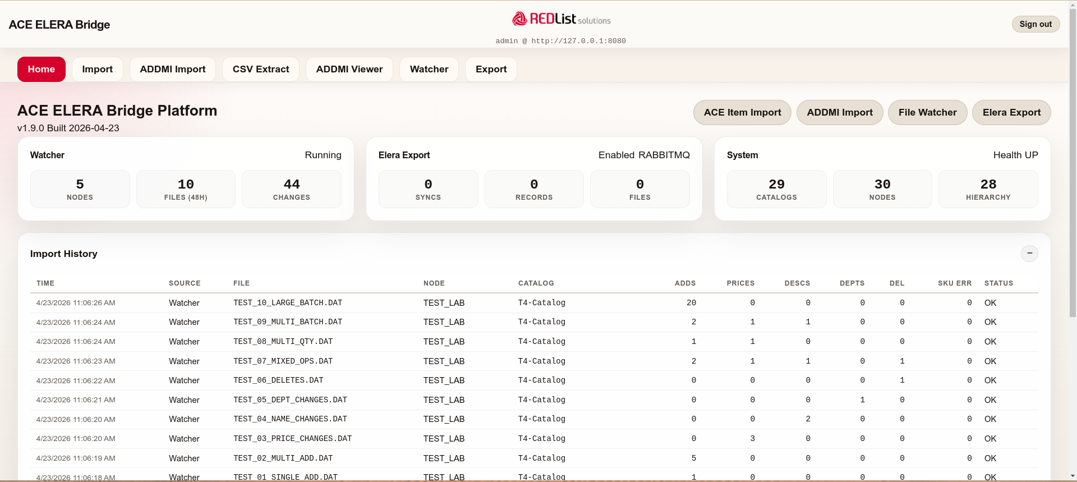Sign out of the admin session

tap(1035, 24)
